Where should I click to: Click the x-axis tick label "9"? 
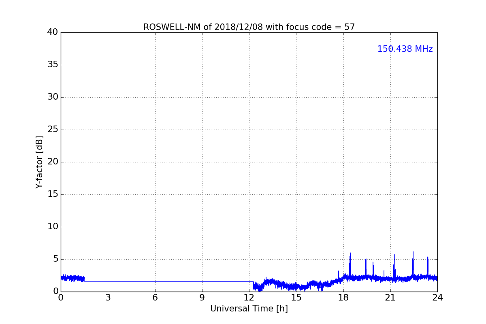tap(202, 298)
